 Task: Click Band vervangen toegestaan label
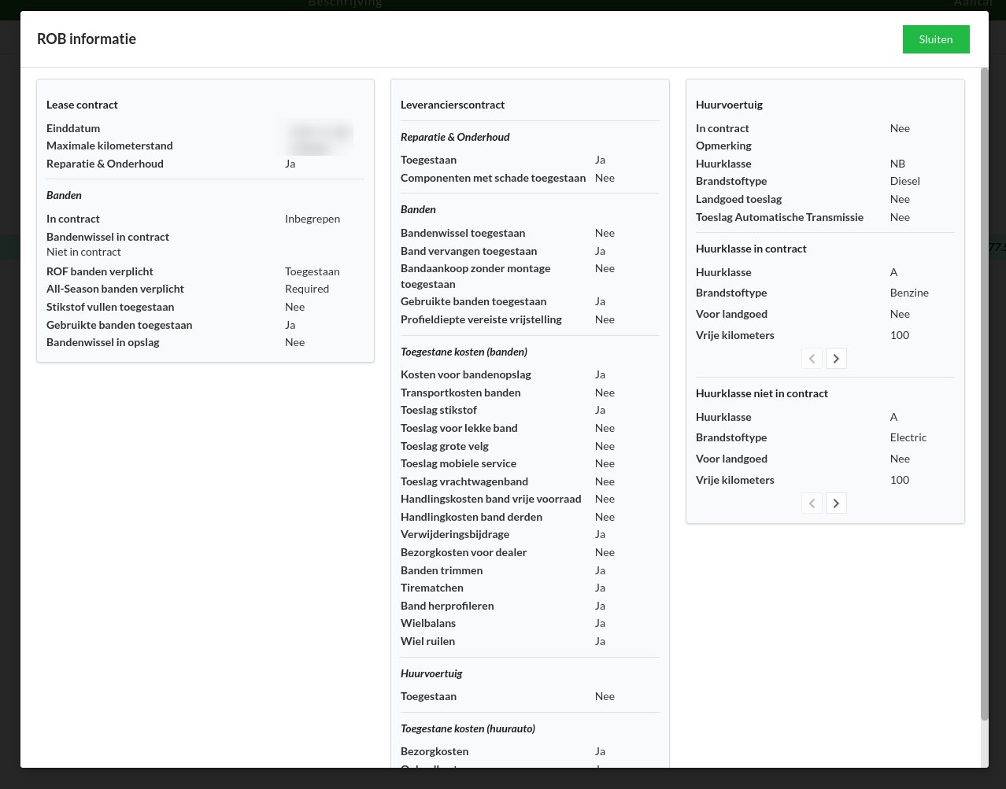click(468, 251)
